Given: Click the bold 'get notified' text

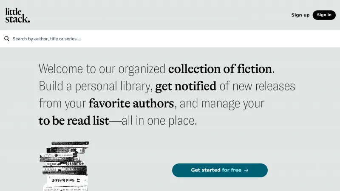Looking at the screenshot, I should tap(186, 87).
